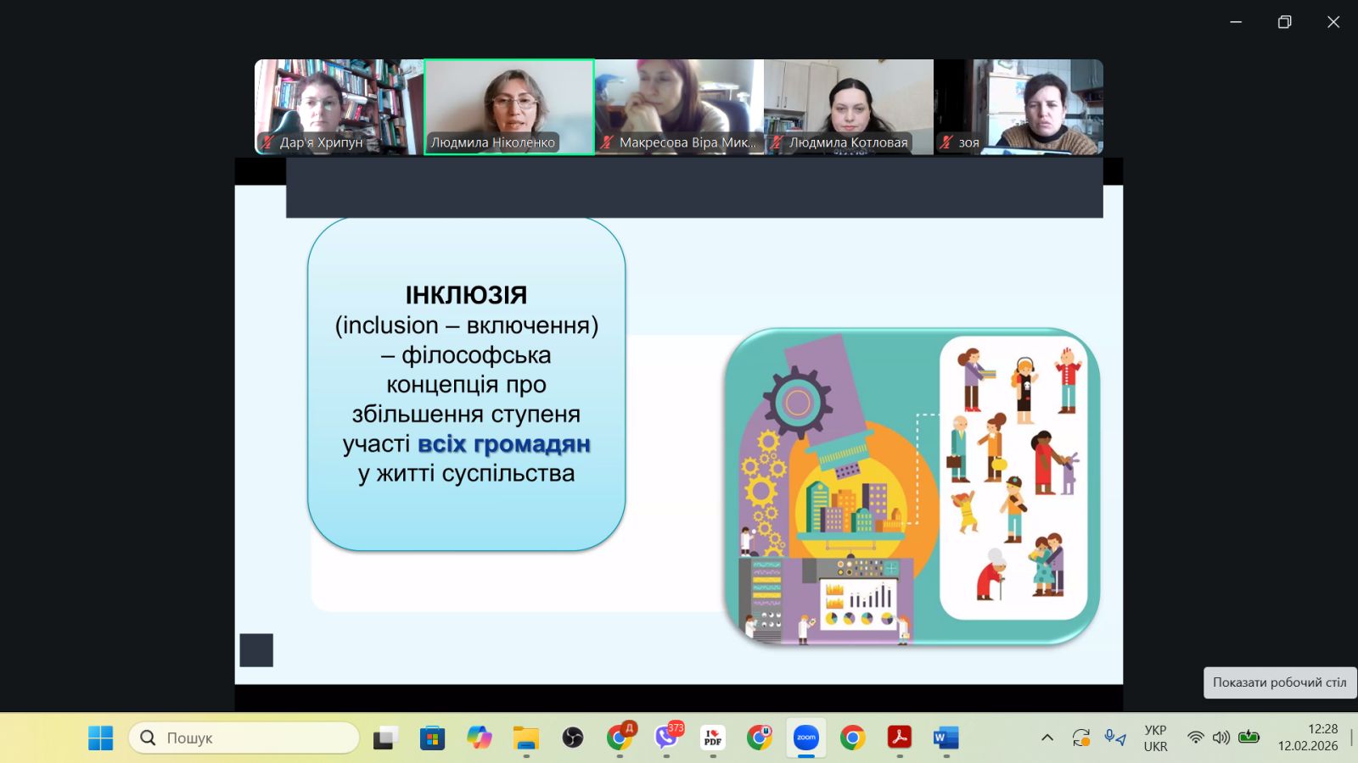1358x763 pixels.
Task: Open clock and date flyout
Action: click(x=1308, y=738)
